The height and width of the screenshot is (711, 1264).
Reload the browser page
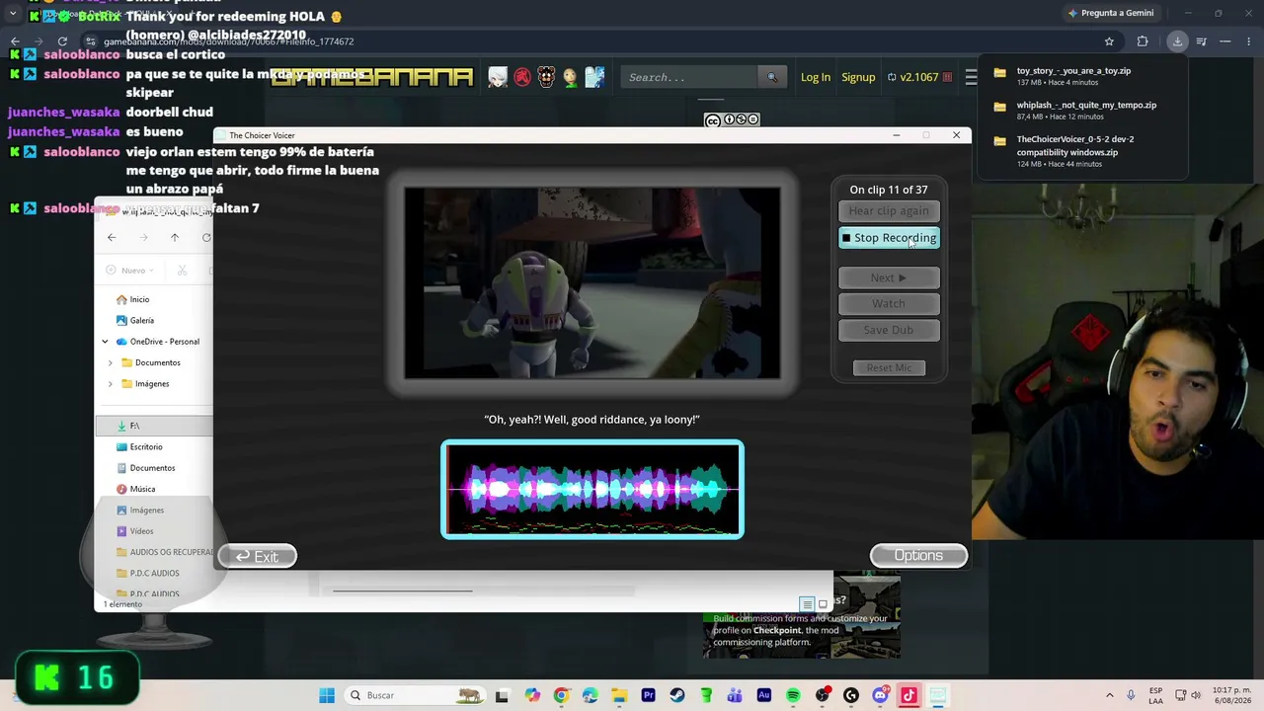[62, 41]
